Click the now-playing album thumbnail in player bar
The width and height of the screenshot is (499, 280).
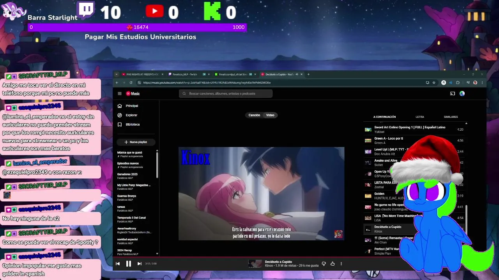click(x=255, y=264)
